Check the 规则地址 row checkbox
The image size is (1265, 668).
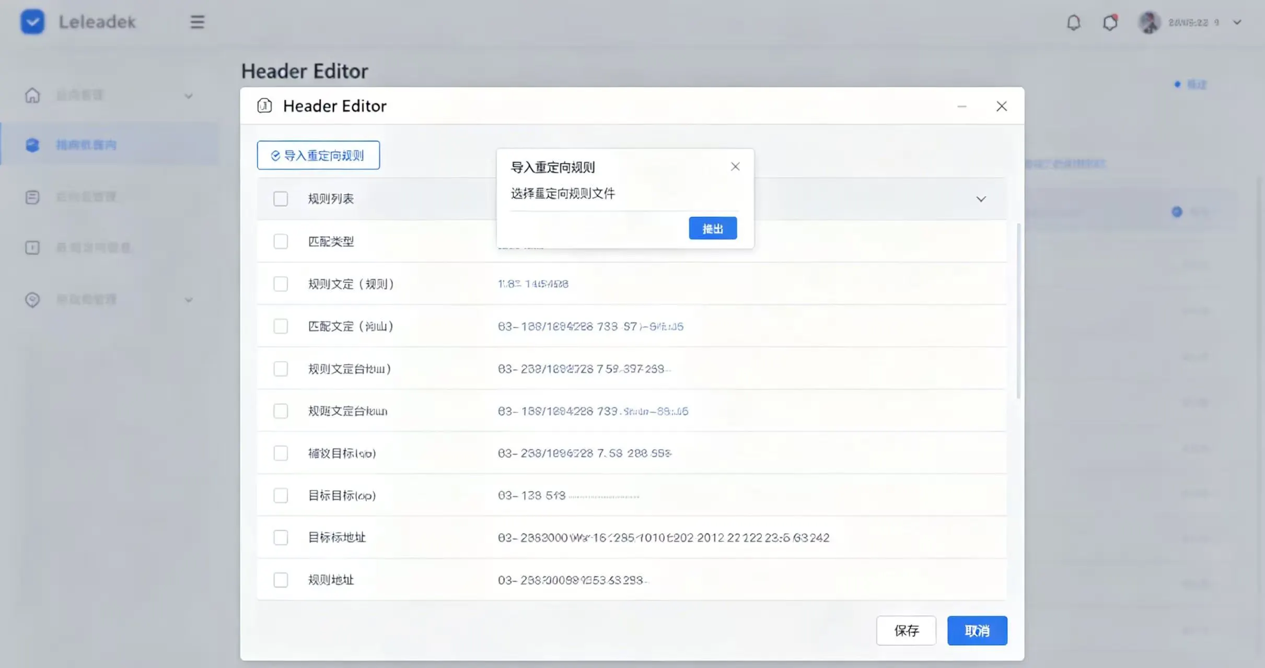(x=281, y=580)
